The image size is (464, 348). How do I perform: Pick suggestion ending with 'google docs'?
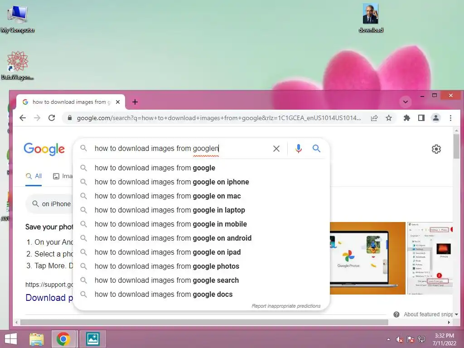coord(201,295)
